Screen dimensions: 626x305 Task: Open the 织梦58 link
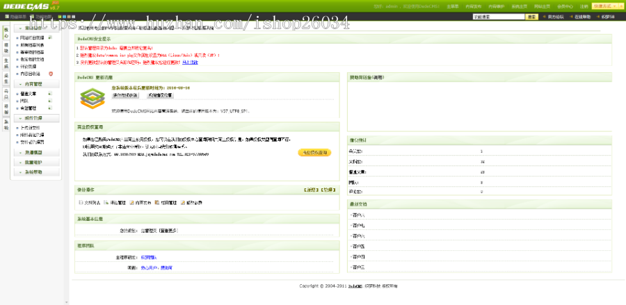(607, 17)
